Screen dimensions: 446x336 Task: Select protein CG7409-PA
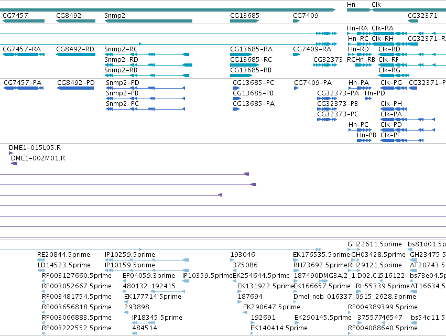[x=313, y=83]
